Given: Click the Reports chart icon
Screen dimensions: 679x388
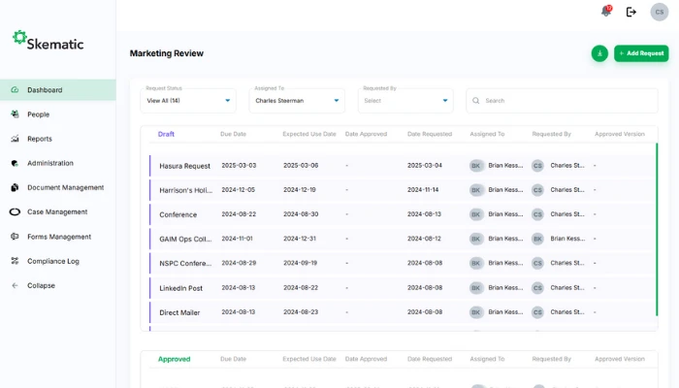Looking at the screenshot, I should (x=15, y=139).
